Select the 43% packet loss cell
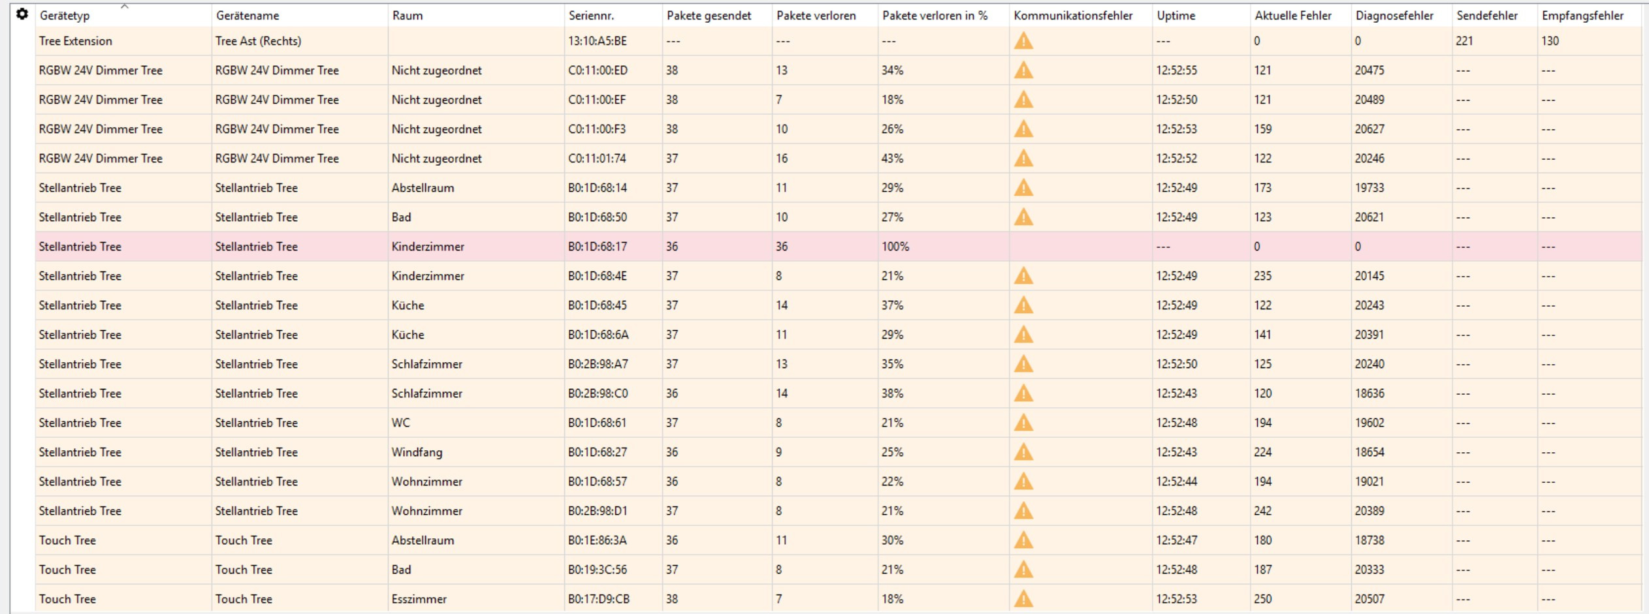Screen dimensions: 1649x614 [x=892, y=159]
